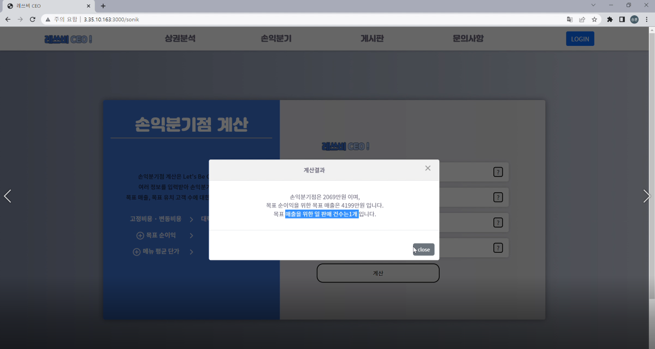This screenshot has height=349, width=655.
Task: Click the address bar URL 3.35.10.163:3000/sonik
Action: (111, 20)
